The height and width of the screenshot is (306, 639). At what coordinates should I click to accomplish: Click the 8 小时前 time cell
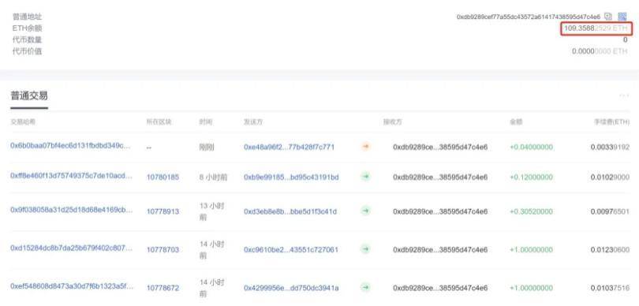tap(213, 177)
